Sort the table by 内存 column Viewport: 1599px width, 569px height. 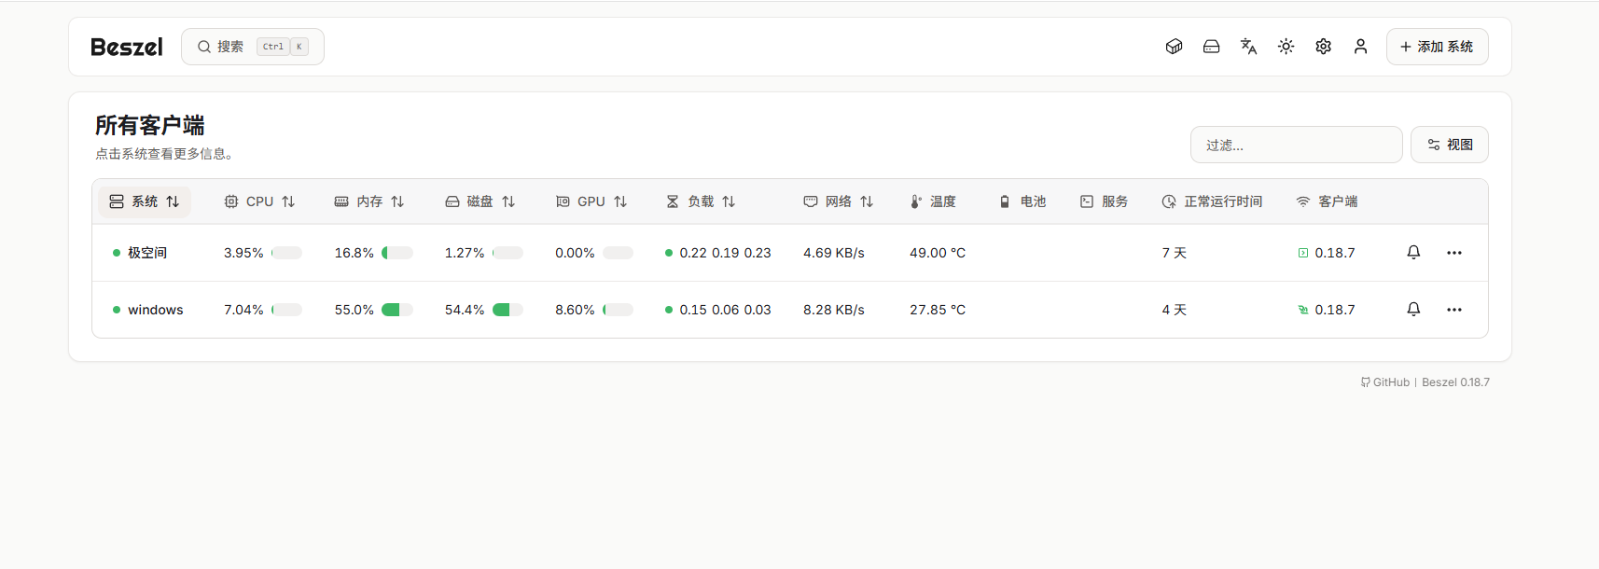coord(369,201)
